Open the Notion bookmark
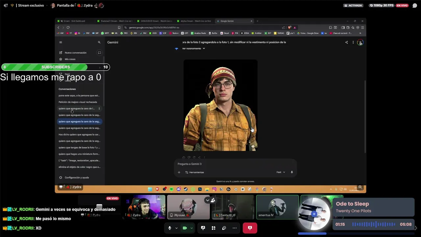The image size is (421, 237). [173, 33]
